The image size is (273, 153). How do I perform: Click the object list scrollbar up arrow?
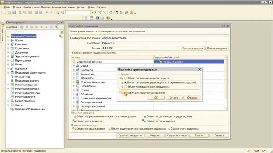click(x=226, y=57)
